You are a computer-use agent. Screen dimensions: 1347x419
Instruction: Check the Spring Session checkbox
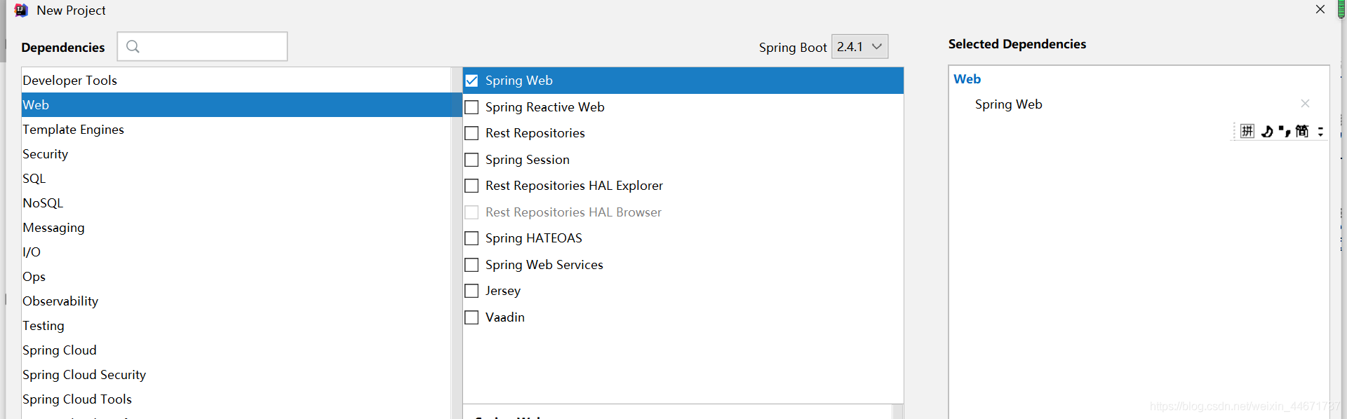click(x=471, y=160)
